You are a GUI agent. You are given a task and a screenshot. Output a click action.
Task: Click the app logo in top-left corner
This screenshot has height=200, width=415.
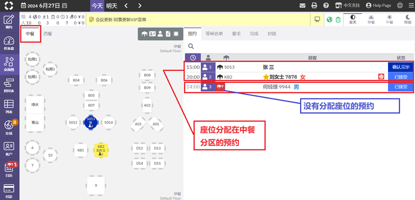[9, 5]
